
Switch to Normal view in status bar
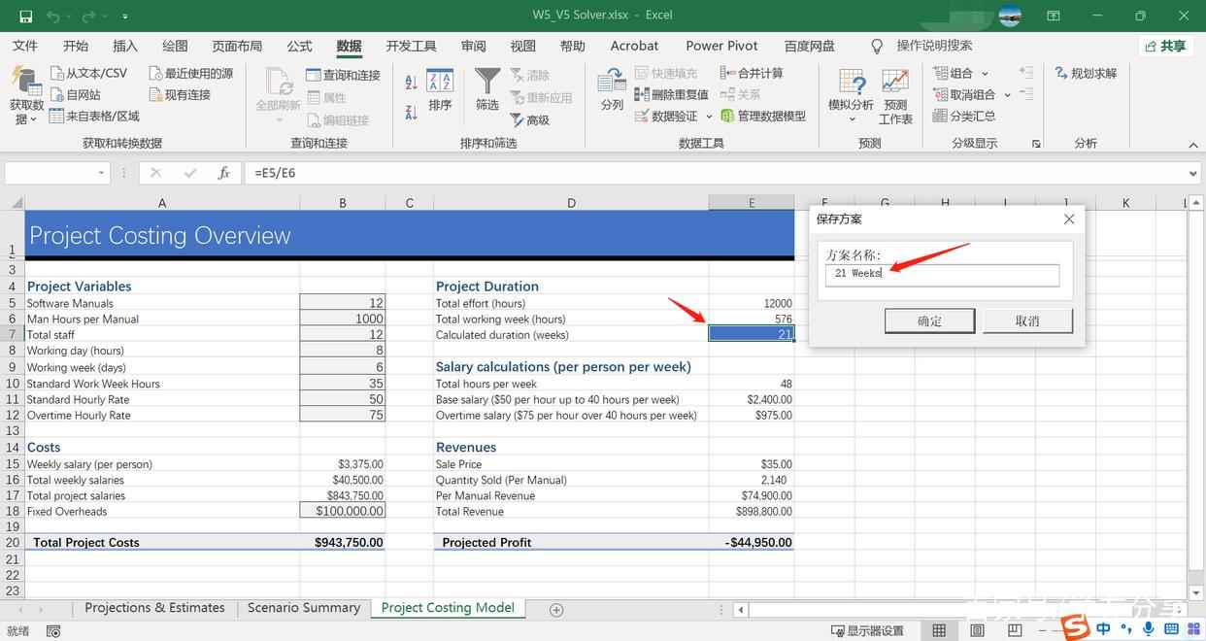(939, 631)
